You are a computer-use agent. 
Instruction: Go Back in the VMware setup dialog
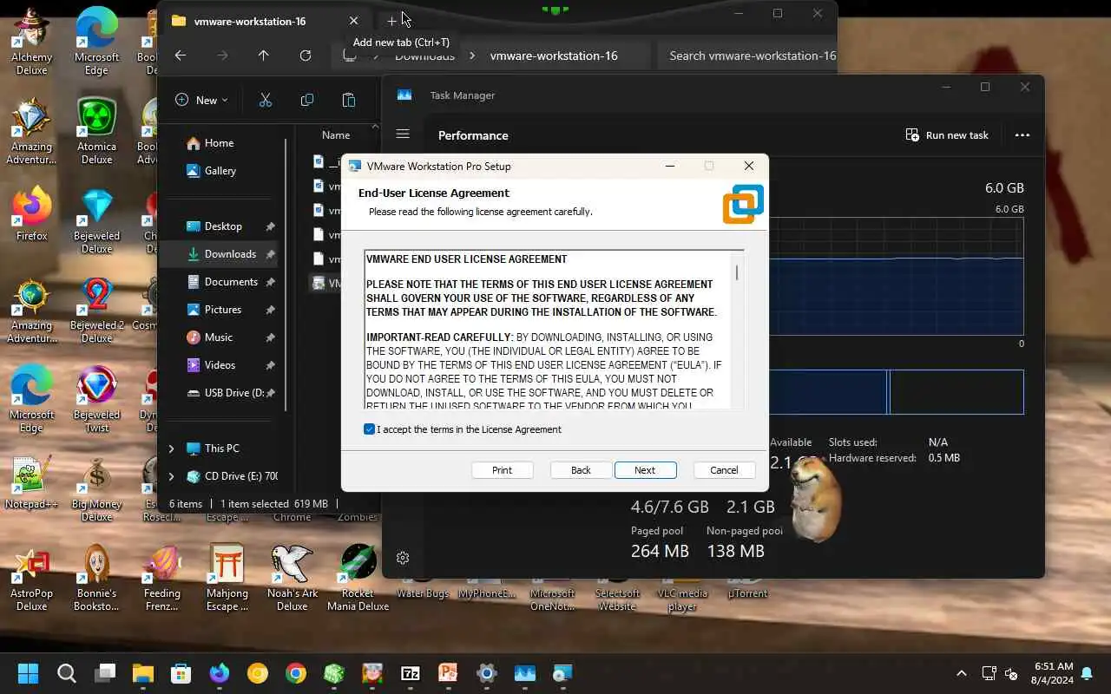pyautogui.click(x=581, y=470)
